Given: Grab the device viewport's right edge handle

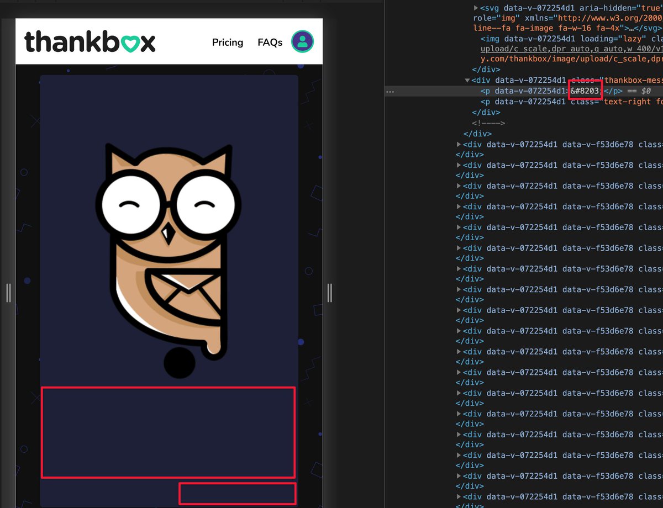Looking at the screenshot, I should tap(330, 293).
